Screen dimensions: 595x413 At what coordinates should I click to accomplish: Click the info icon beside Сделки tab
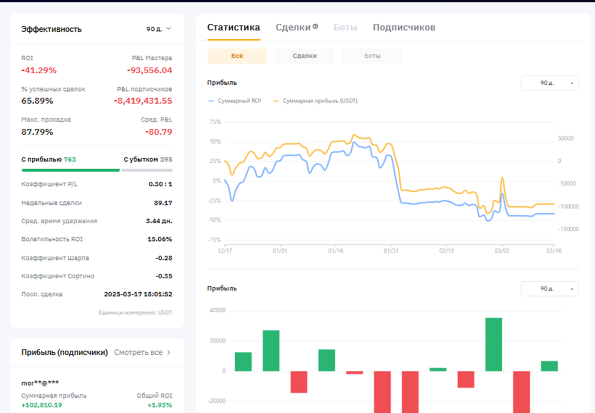(x=316, y=26)
